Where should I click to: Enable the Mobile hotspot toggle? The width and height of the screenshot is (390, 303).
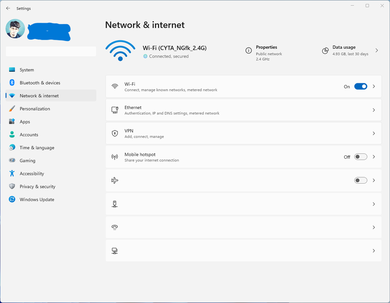(360, 157)
